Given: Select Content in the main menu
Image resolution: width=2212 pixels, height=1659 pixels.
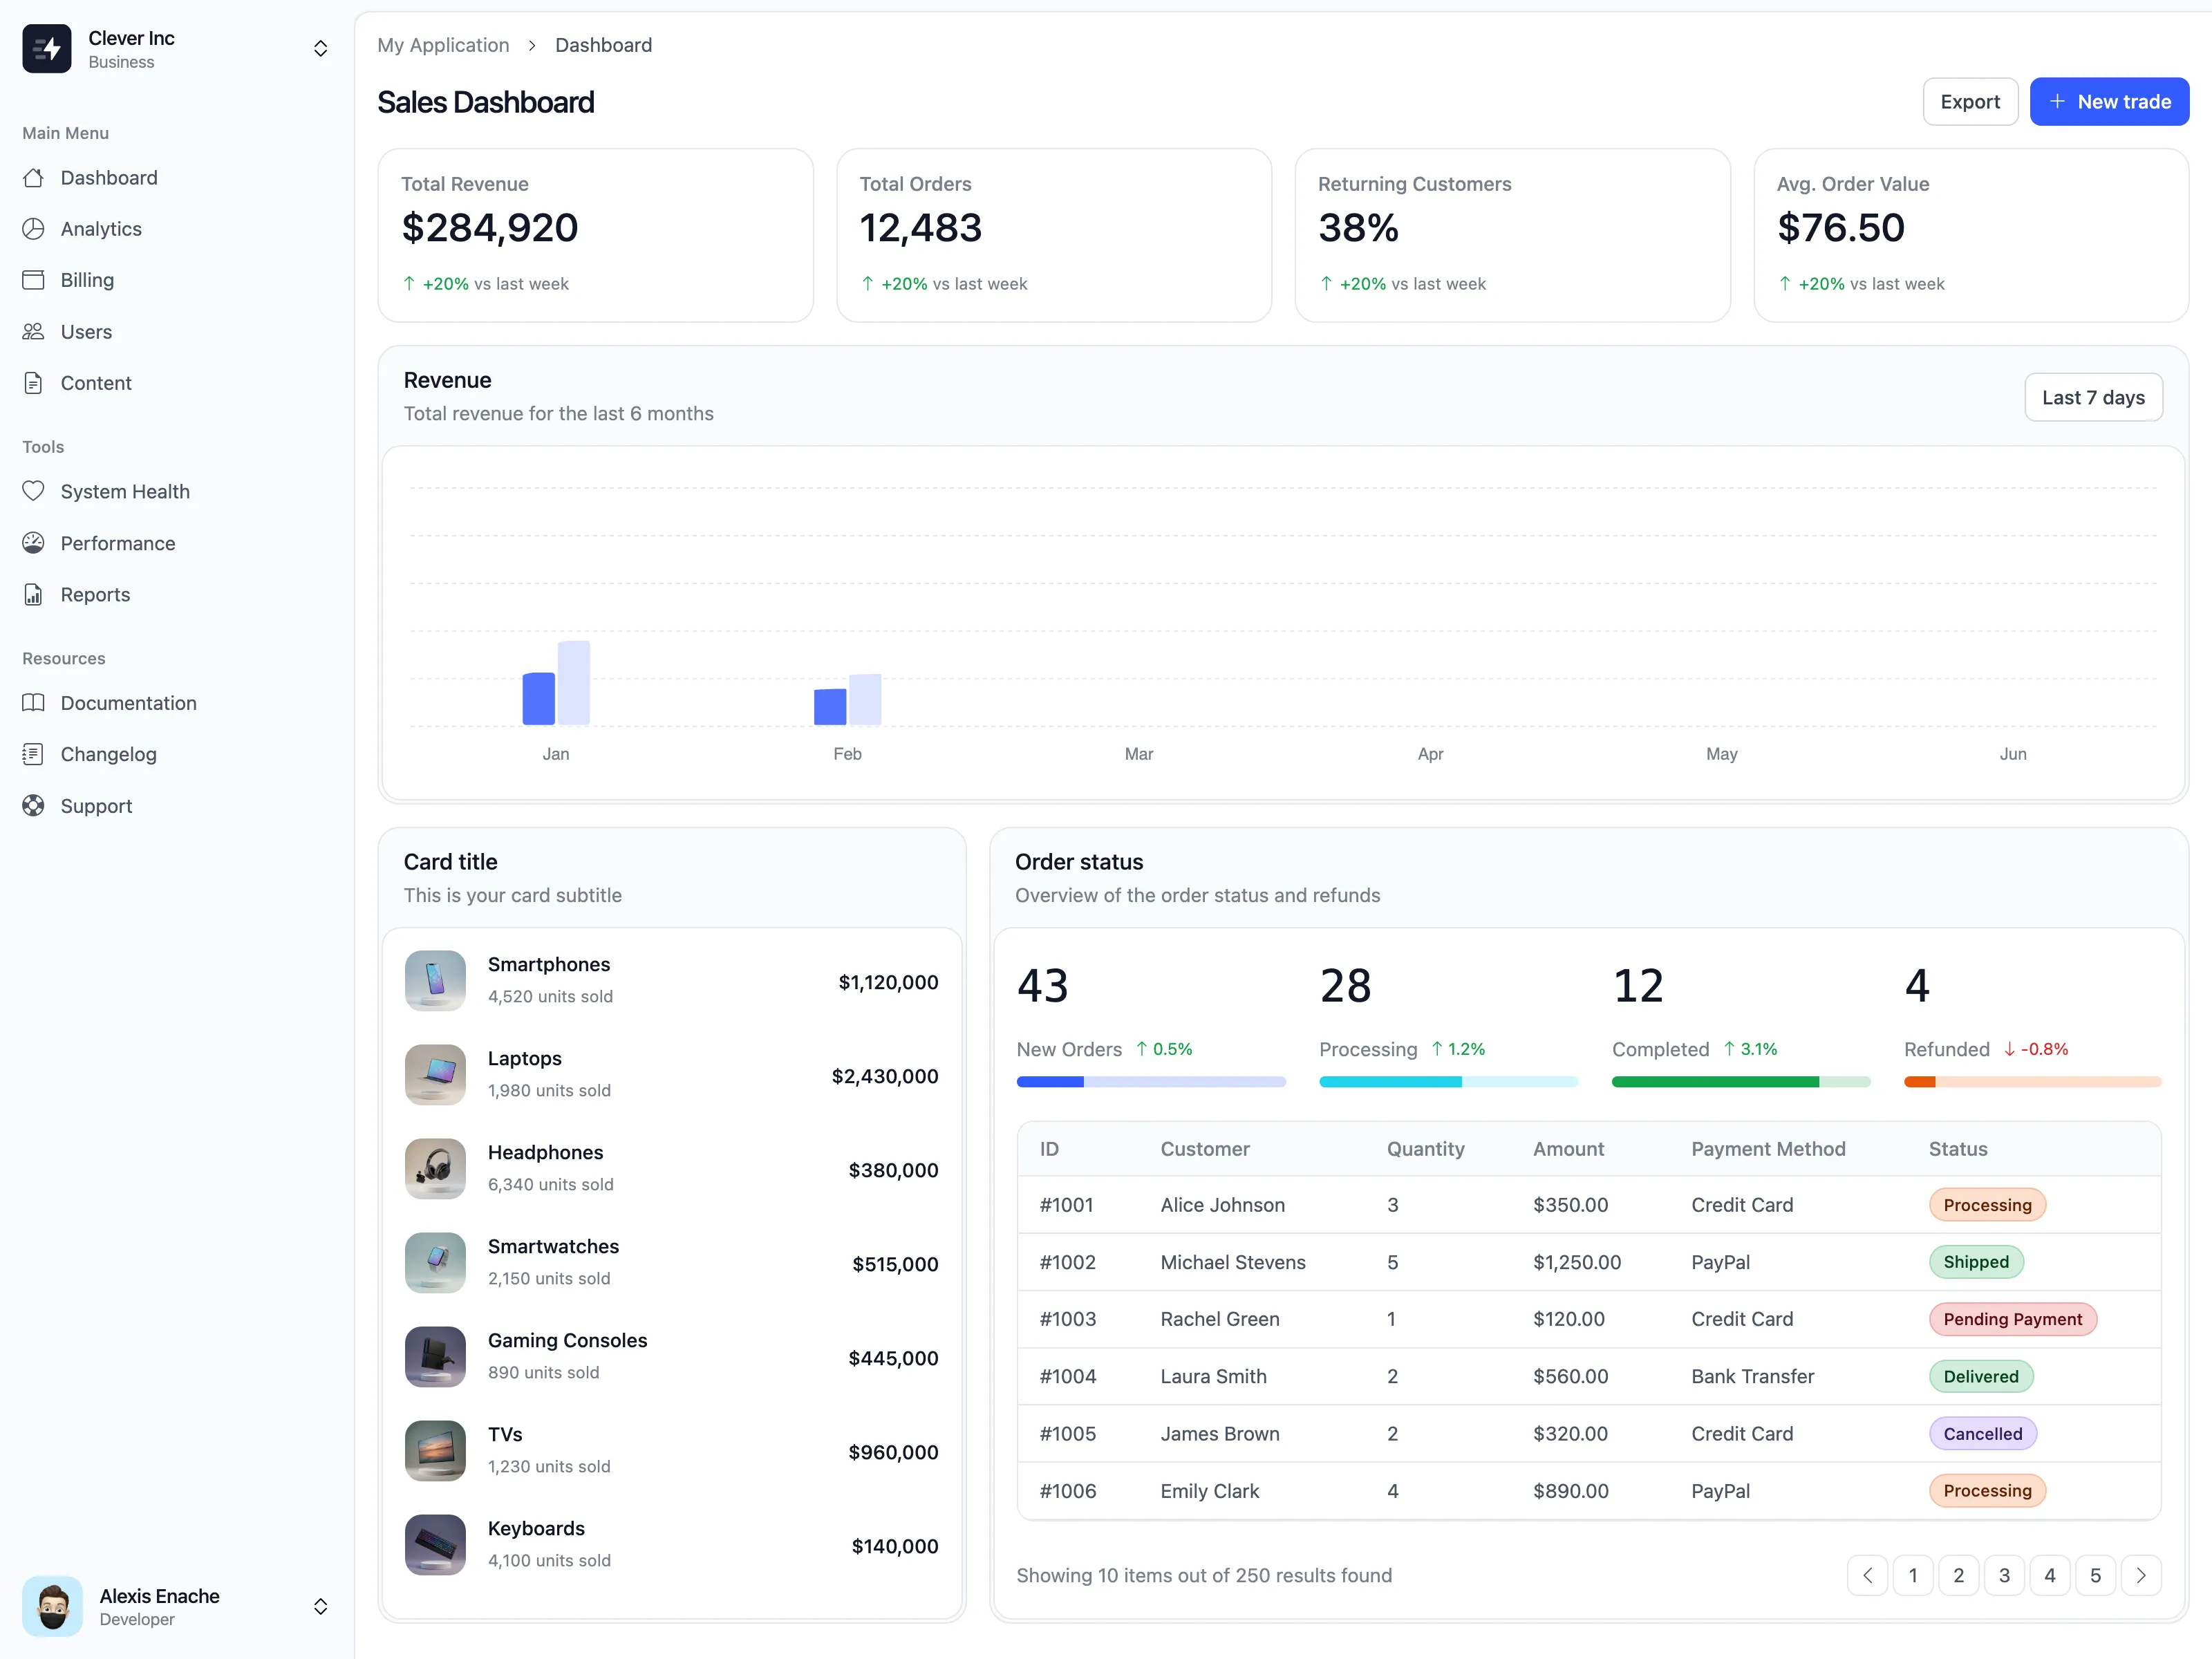Looking at the screenshot, I should (x=96, y=383).
